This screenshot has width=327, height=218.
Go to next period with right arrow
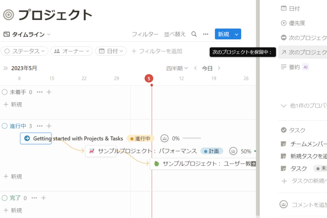(219, 68)
